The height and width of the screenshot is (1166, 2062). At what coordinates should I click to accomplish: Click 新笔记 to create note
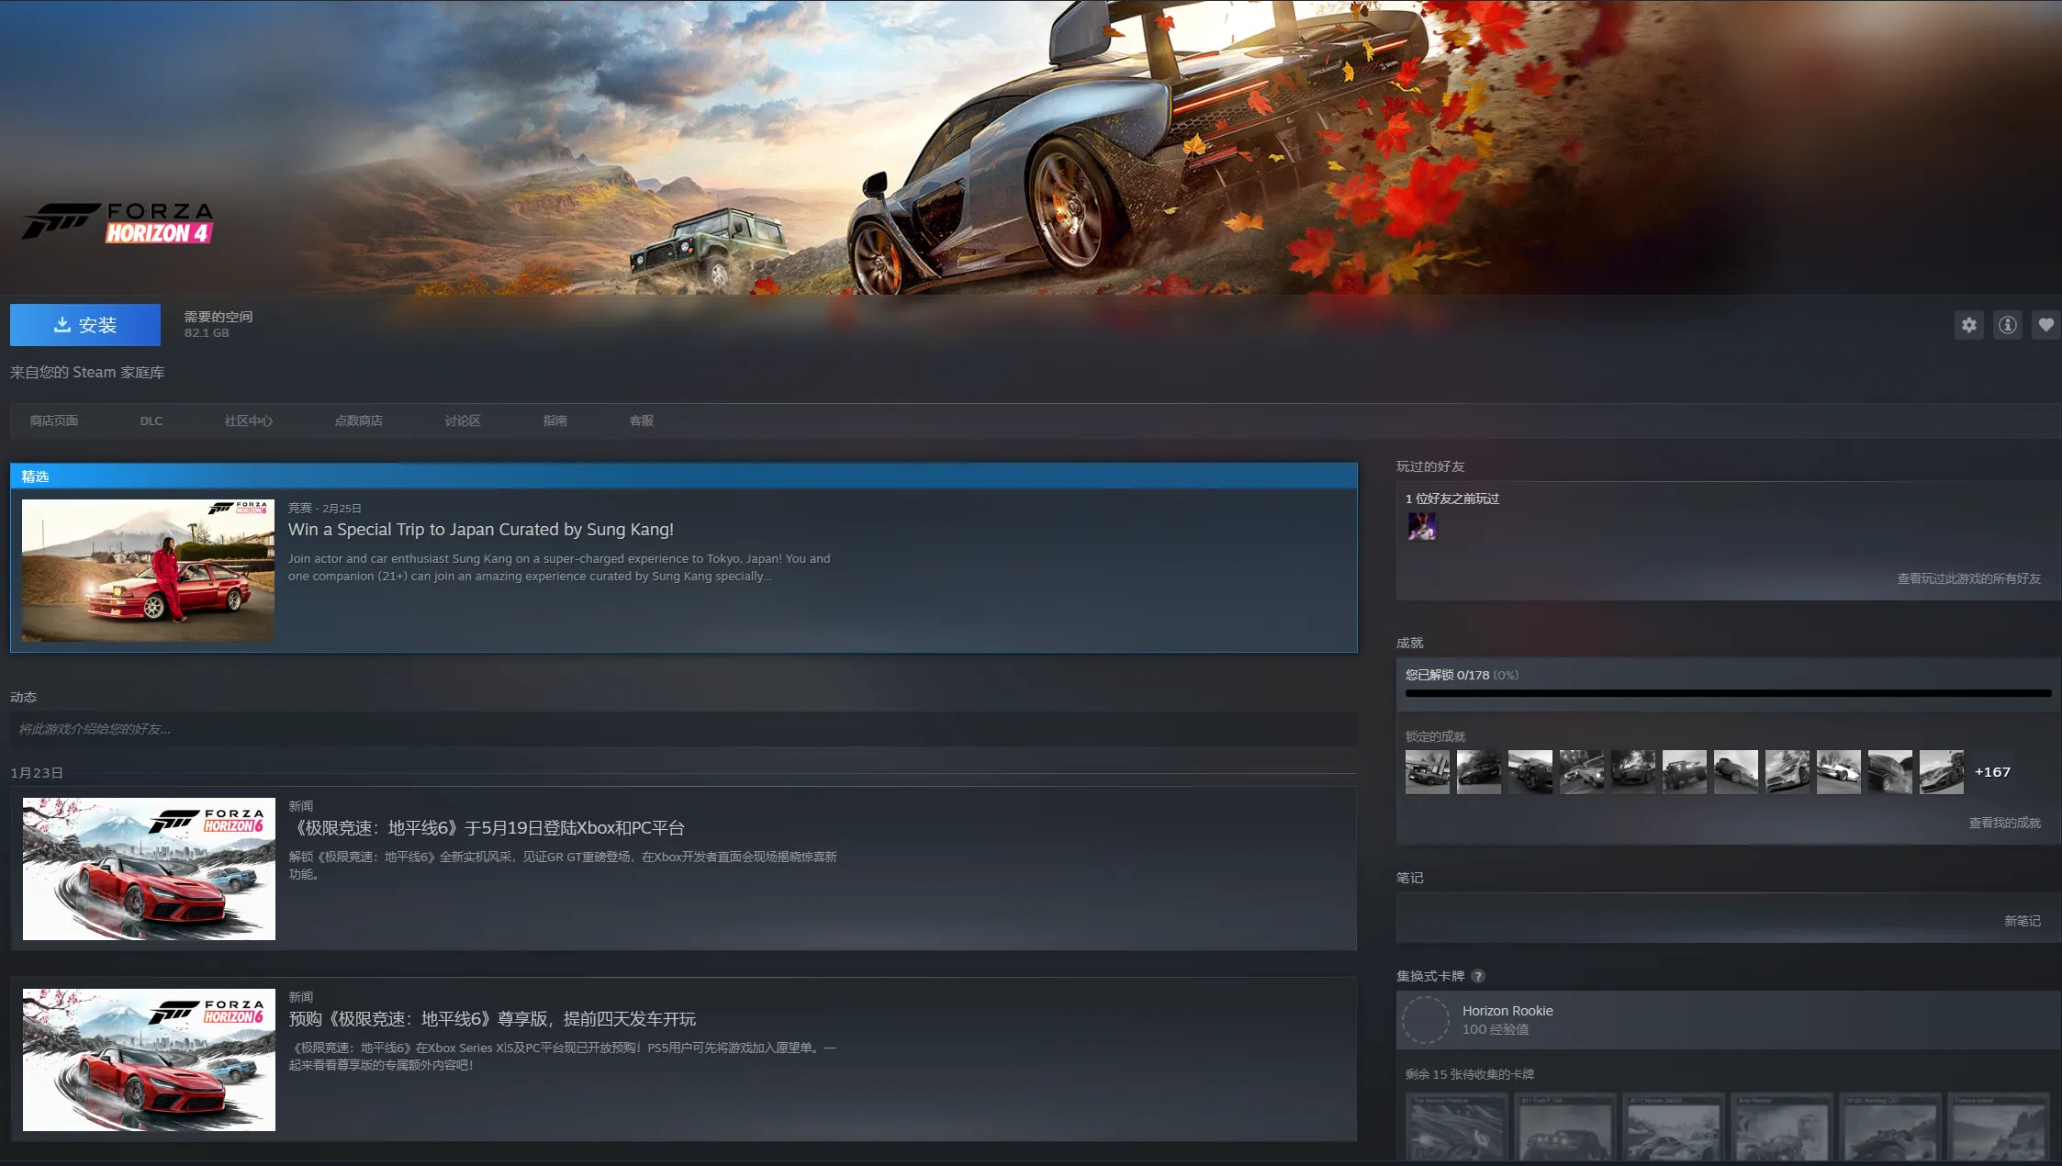click(2022, 921)
